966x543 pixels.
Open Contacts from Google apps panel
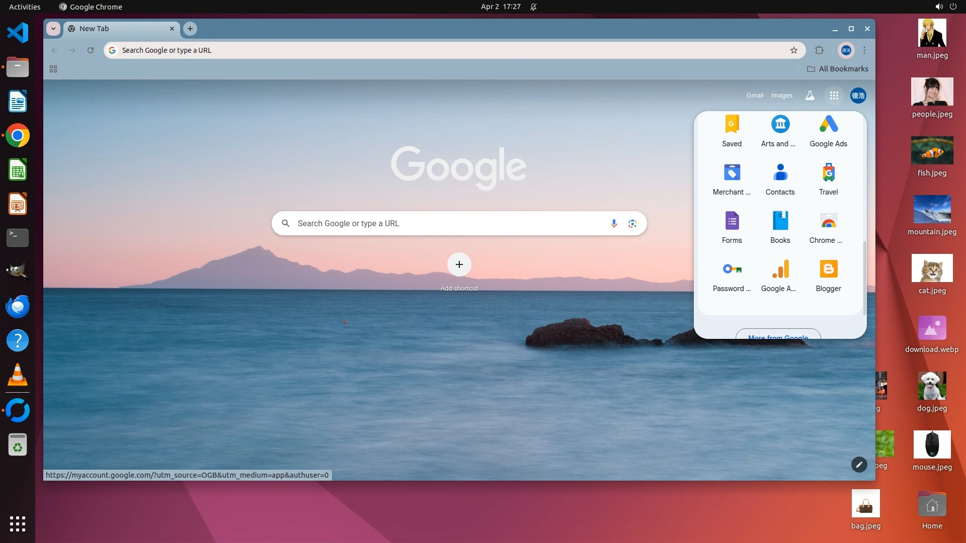(780, 179)
